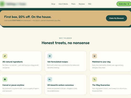Open the Shop nav link
Image resolution: width=131 pixels, height=98 pixels.
(x=53, y=4)
